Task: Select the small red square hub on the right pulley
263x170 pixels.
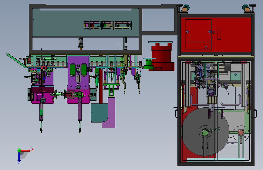Action: (x=241, y=133)
